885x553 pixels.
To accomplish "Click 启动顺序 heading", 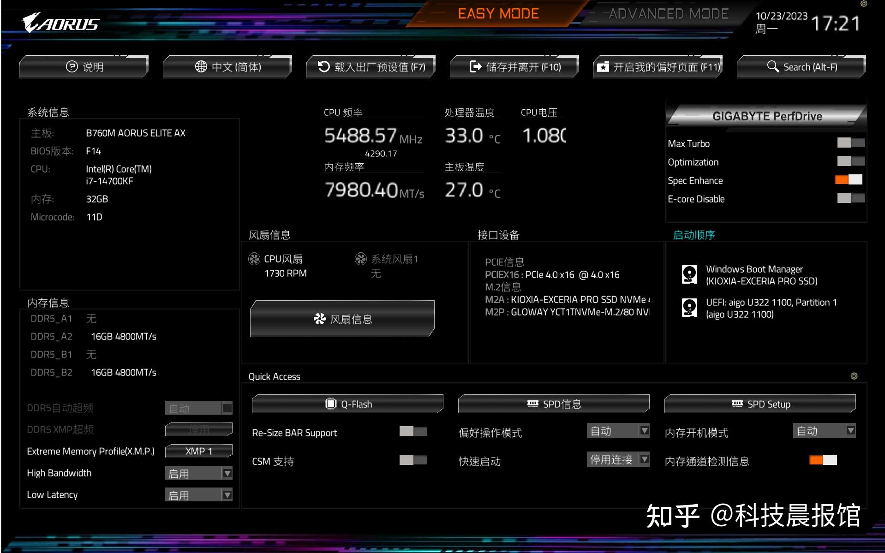I will (x=694, y=235).
